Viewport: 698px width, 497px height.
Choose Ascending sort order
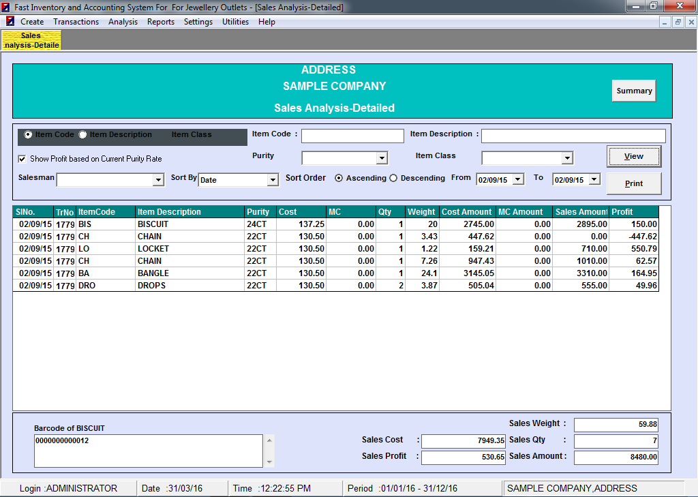point(339,179)
